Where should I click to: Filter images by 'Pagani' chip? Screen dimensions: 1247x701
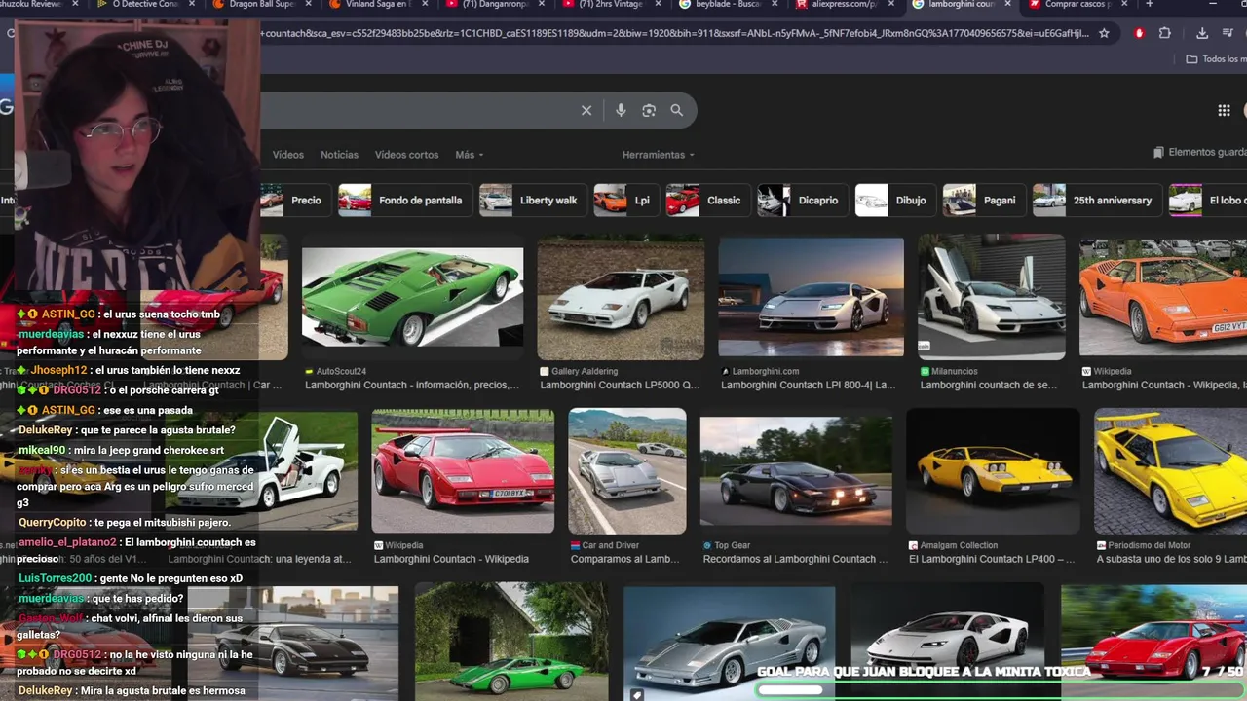click(x=985, y=201)
